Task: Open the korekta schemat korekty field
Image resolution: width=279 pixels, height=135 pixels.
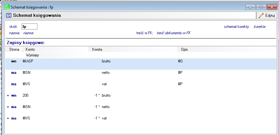Action: [260, 27]
